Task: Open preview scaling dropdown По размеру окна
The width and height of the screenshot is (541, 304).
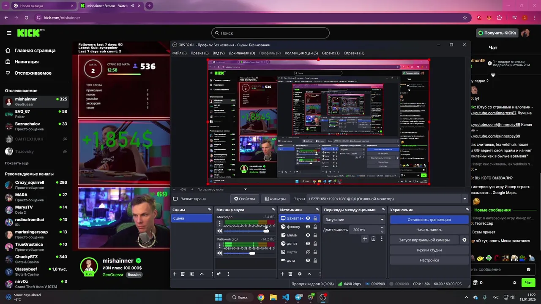Action: [222, 190]
